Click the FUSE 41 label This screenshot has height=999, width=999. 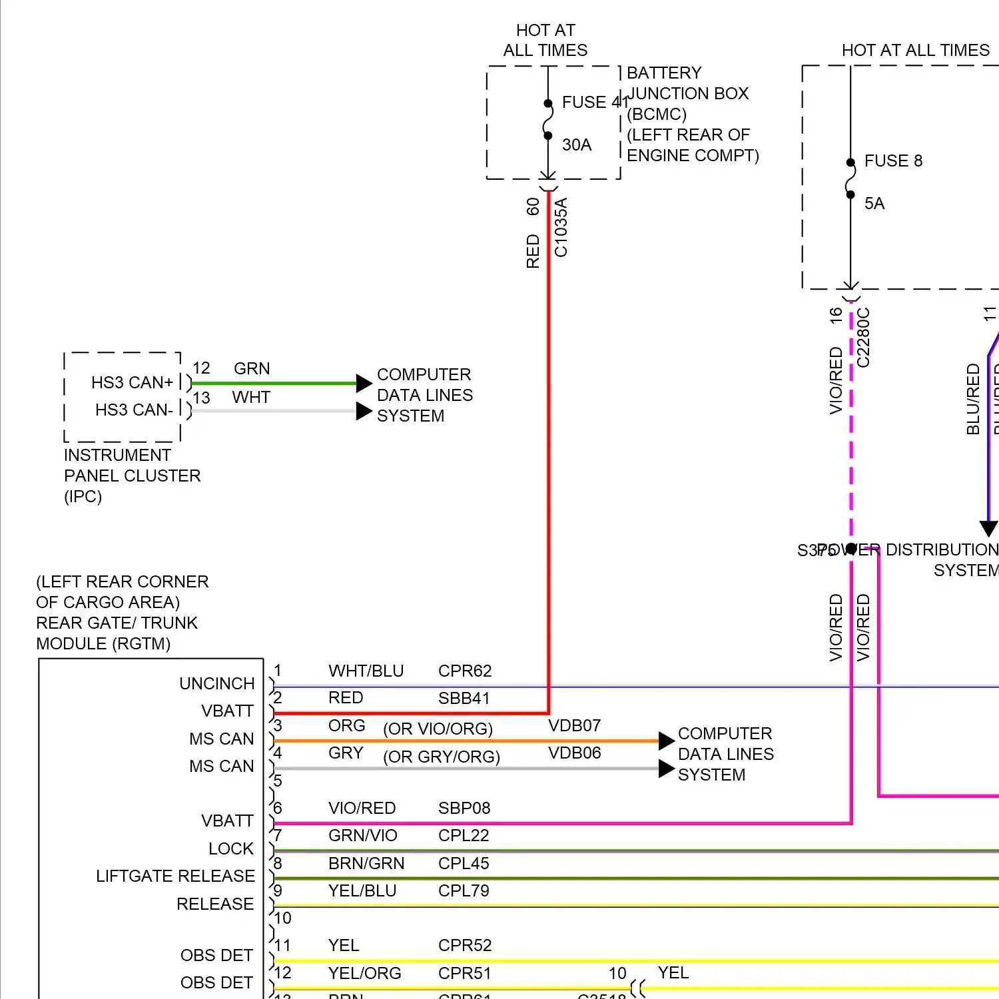coord(594,102)
